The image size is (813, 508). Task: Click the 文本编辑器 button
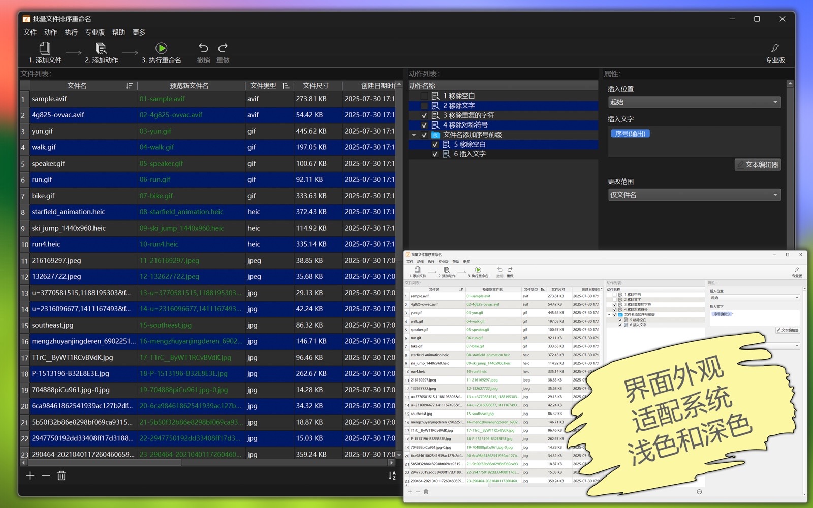click(x=758, y=165)
